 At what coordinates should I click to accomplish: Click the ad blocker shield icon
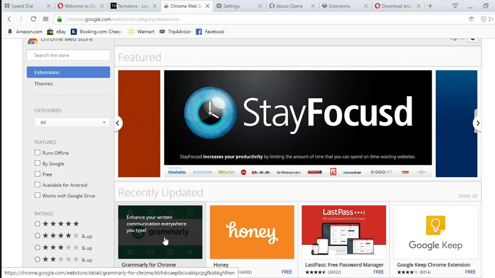click(x=483, y=19)
